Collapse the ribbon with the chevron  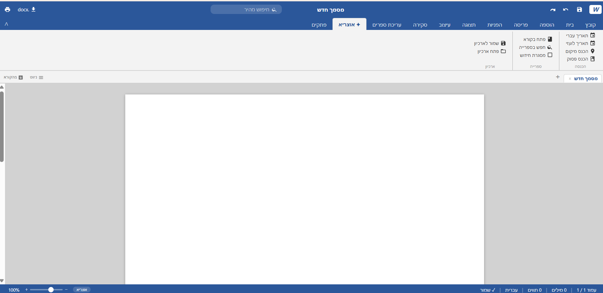[6, 24]
